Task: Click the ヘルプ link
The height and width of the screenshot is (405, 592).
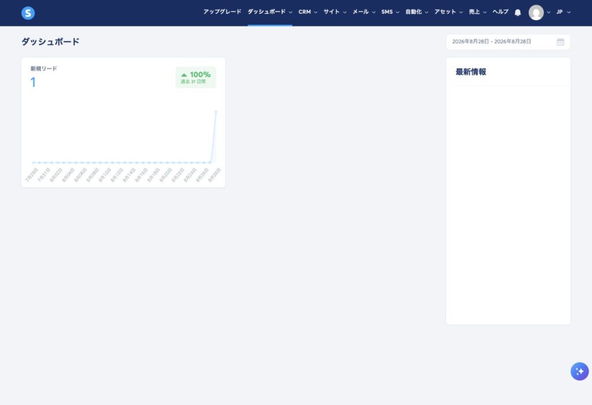Action: coord(500,12)
